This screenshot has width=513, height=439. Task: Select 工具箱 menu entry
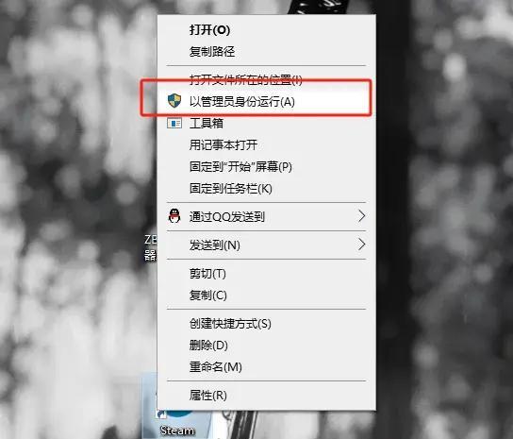pyautogui.click(x=266, y=123)
